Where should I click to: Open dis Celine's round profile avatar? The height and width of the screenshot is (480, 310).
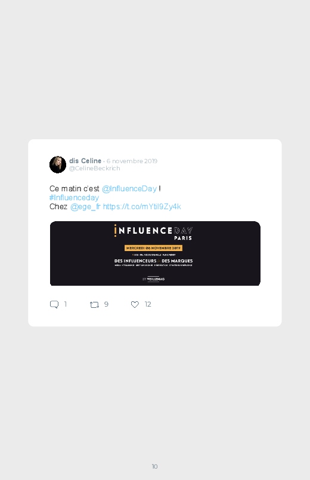58,165
